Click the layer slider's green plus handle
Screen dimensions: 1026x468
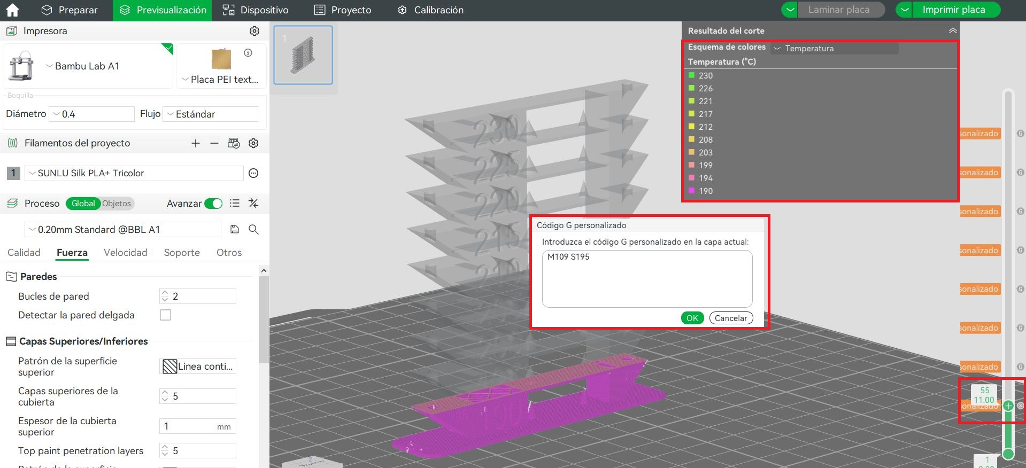(1008, 405)
